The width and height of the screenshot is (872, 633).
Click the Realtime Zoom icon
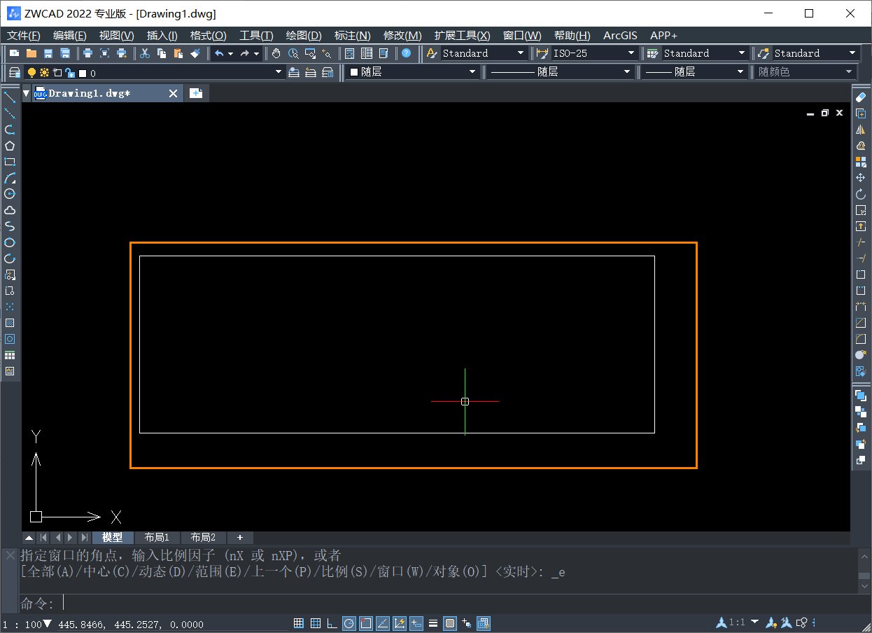(x=293, y=53)
